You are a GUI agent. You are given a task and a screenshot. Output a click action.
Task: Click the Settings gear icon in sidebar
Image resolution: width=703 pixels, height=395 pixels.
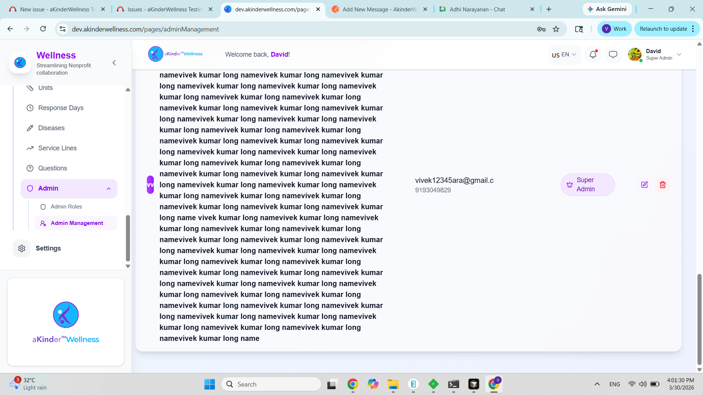click(x=22, y=248)
